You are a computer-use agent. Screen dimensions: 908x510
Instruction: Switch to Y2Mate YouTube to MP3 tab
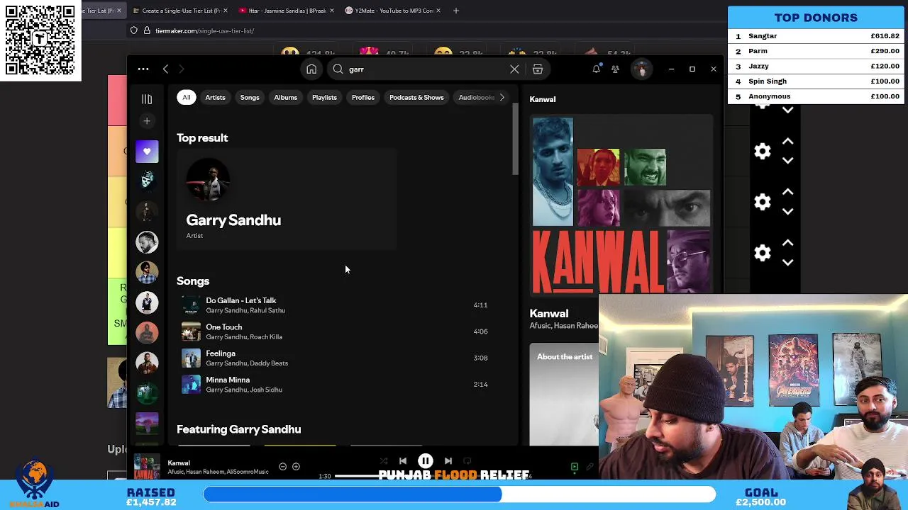point(393,11)
